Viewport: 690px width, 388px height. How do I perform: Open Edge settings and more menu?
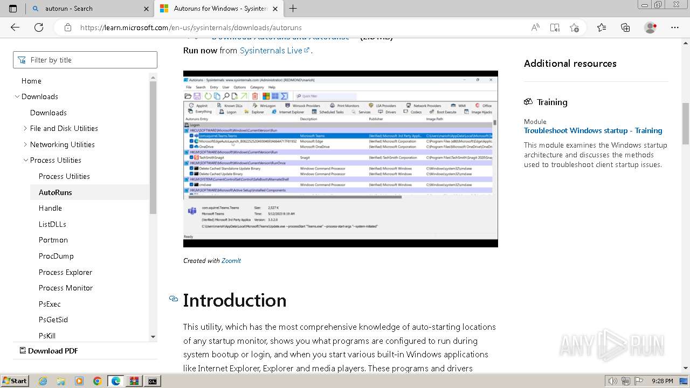tap(675, 27)
